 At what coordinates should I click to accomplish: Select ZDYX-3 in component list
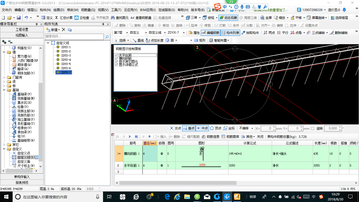(66, 55)
